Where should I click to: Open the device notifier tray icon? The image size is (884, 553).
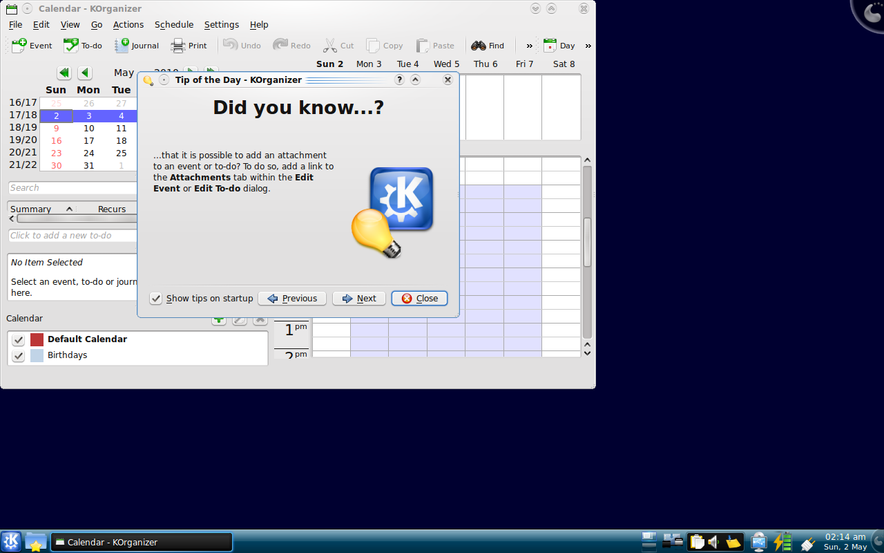673,541
